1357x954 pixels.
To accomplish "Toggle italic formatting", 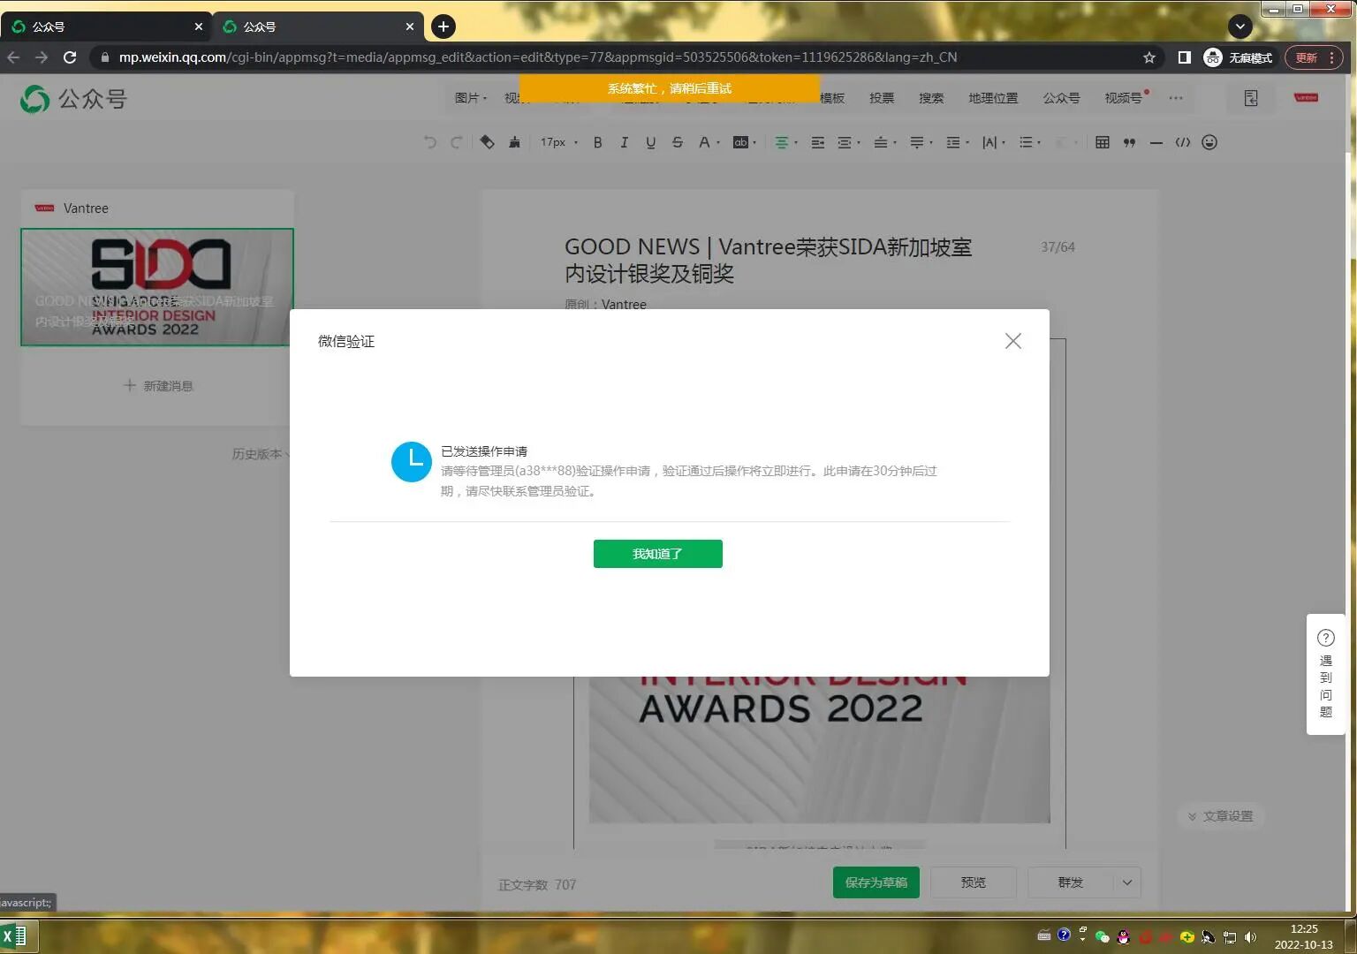I will point(625,142).
